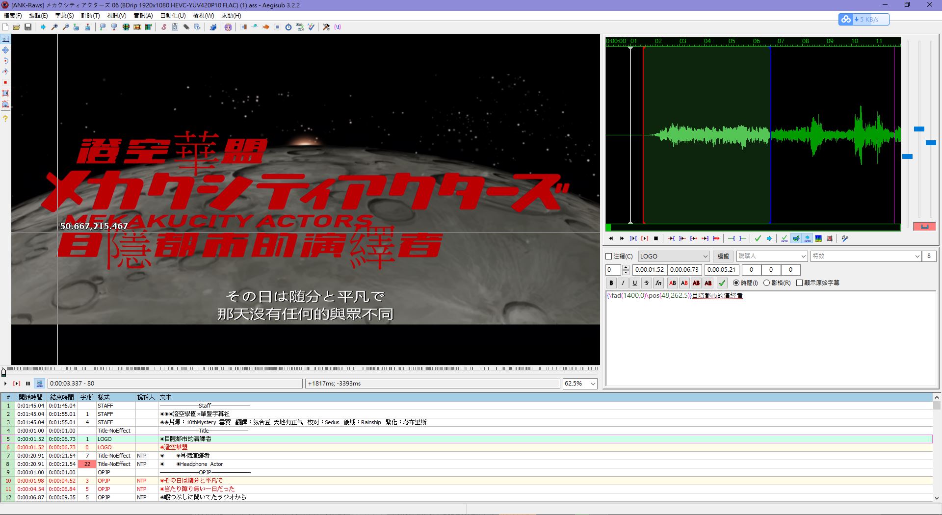Toggle auto go to next line
Image resolution: width=942 pixels, height=515 pixels.
[x=796, y=238]
